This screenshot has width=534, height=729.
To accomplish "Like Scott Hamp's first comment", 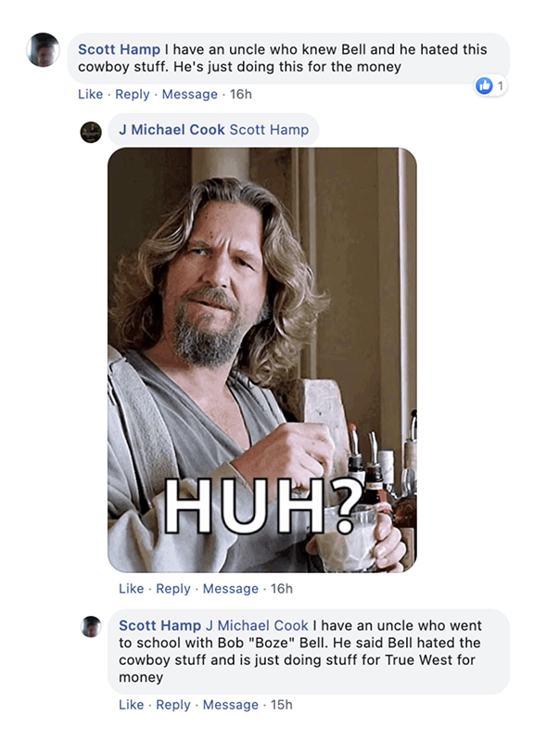I will pyautogui.click(x=90, y=95).
